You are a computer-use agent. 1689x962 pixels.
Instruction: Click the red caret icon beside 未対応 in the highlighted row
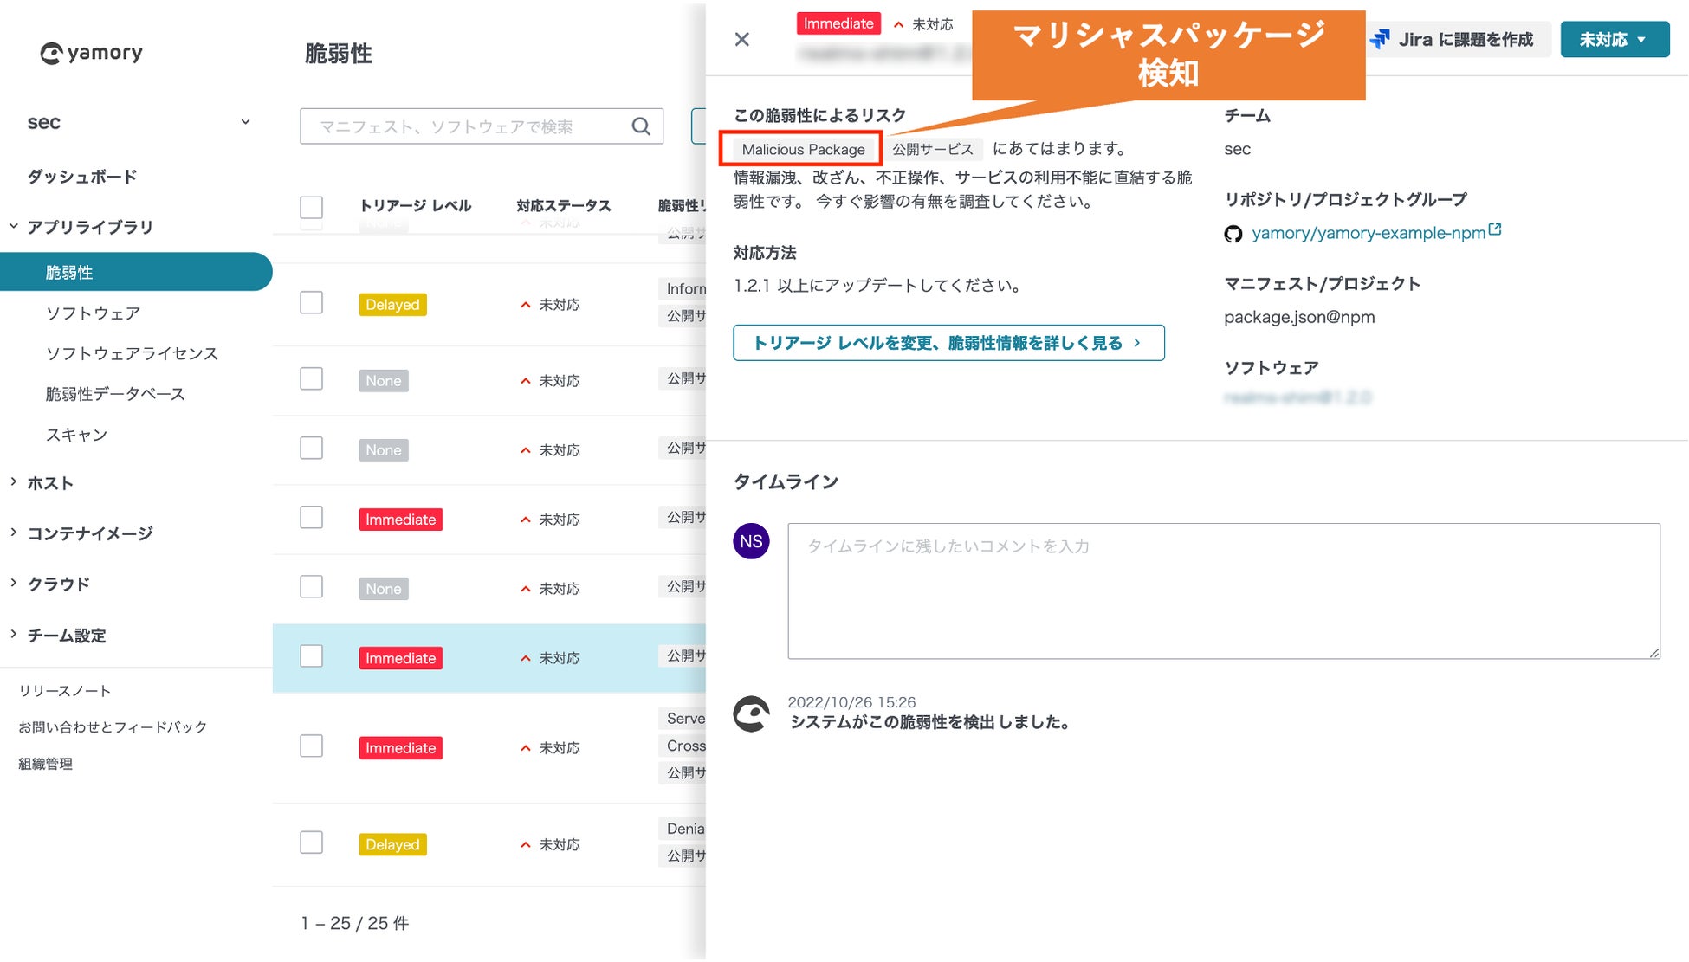(524, 658)
